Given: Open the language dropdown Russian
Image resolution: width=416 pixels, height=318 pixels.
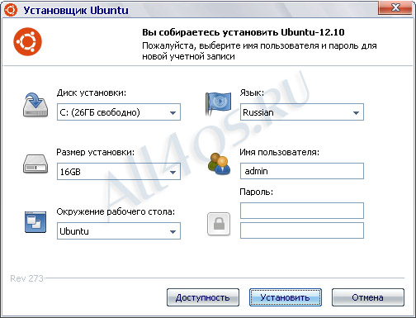Looking at the screenshot, I should [x=302, y=112].
